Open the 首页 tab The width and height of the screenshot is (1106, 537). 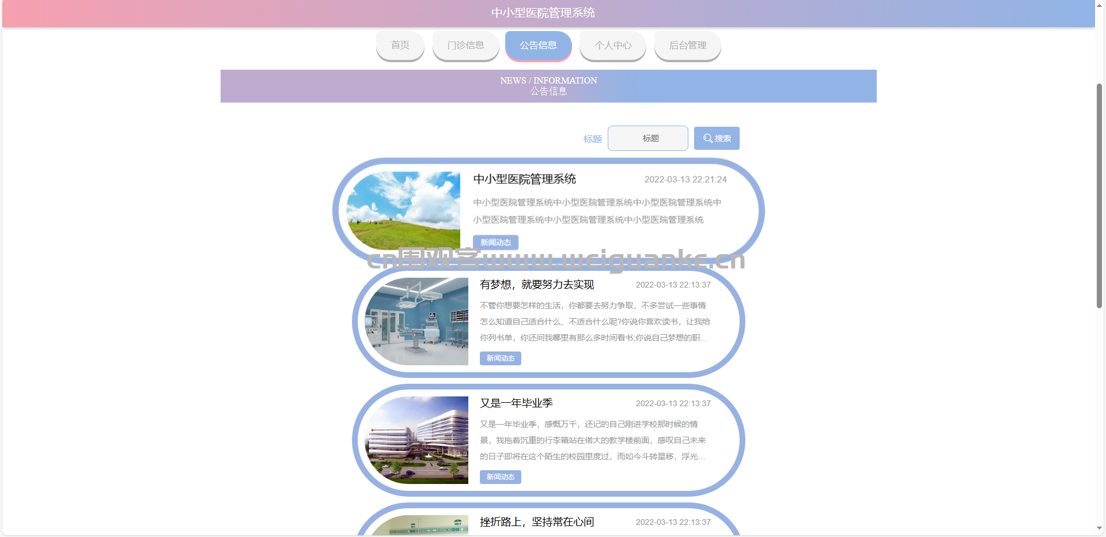400,46
